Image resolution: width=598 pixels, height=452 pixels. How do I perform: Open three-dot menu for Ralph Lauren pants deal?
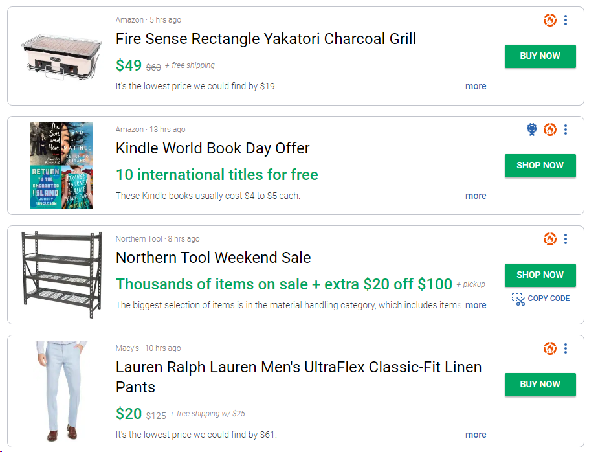pyautogui.click(x=566, y=348)
